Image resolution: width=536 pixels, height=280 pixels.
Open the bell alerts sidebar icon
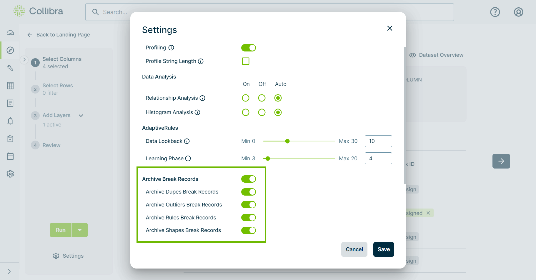pyautogui.click(x=10, y=121)
